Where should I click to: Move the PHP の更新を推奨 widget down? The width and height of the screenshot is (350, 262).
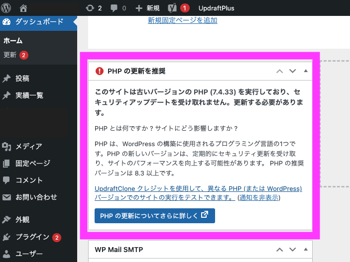coord(293,71)
